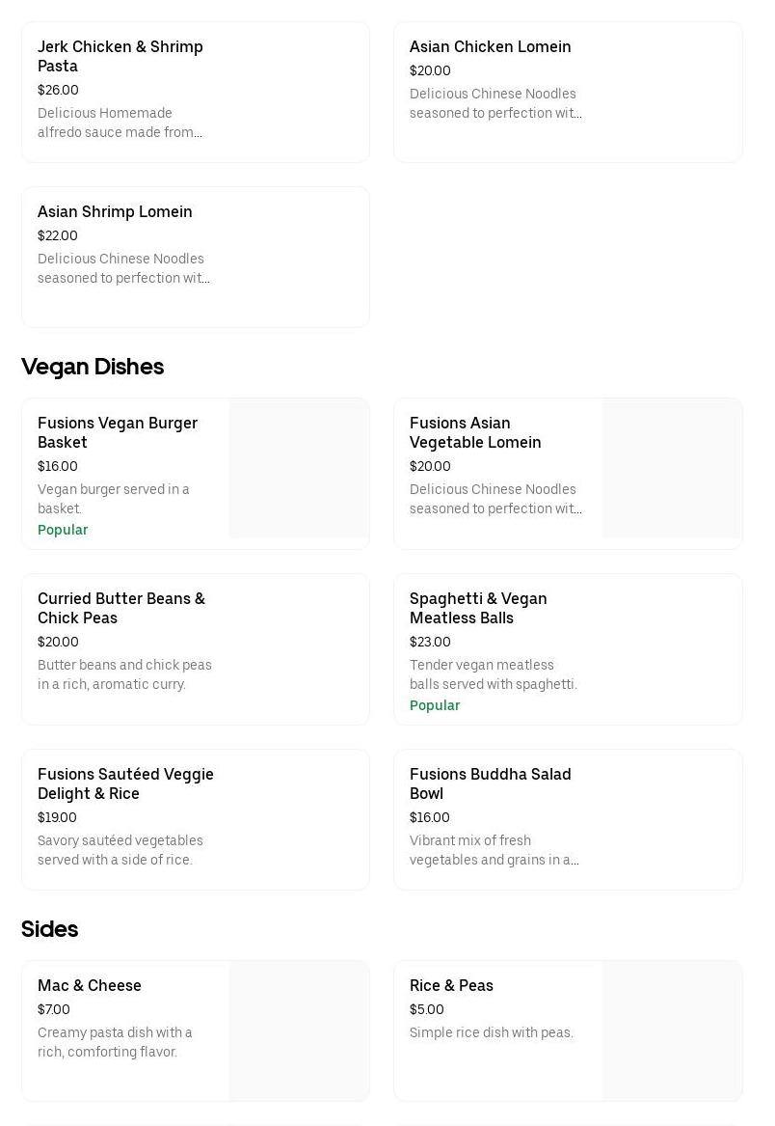The width and height of the screenshot is (775, 1126).
Task: Click the Fusions Asian Vegetable Lomein image placeholder
Action: (672, 468)
